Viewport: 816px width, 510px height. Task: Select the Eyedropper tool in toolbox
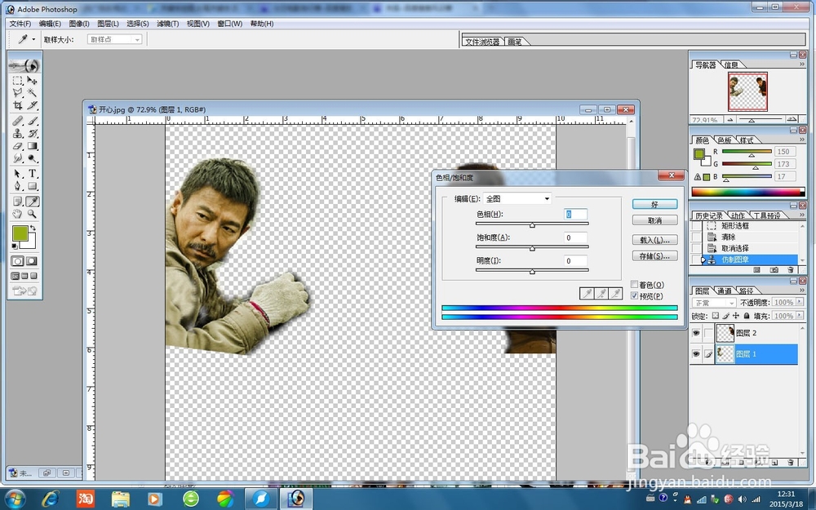coord(33,202)
